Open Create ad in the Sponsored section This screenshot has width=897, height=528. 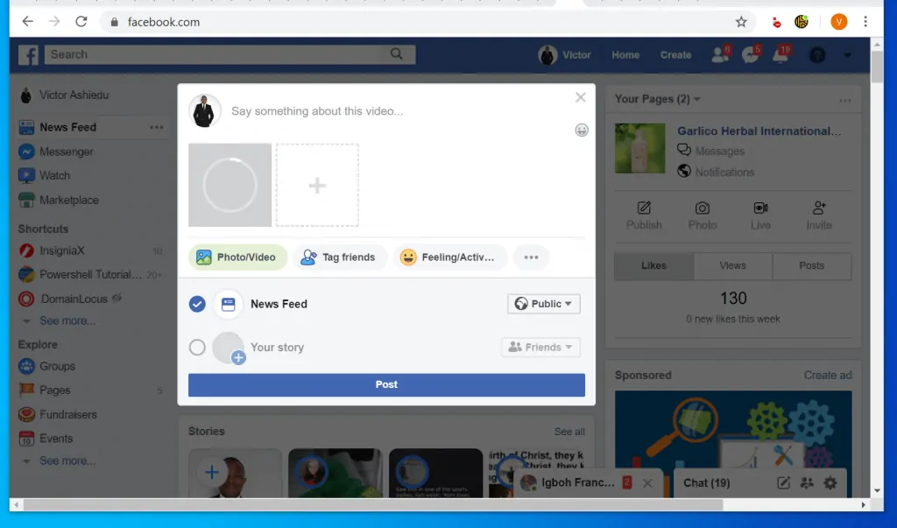[x=827, y=374]
